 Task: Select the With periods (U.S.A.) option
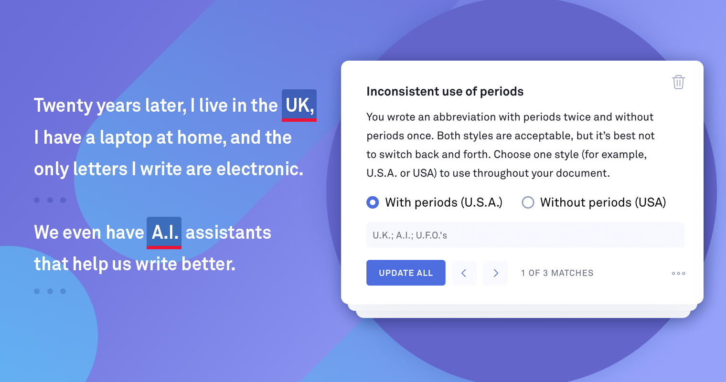tap(373, 202)
